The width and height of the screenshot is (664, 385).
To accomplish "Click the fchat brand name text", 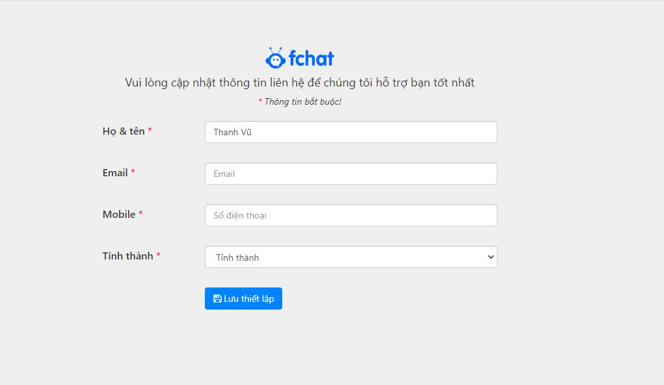I will coord(312,59).
